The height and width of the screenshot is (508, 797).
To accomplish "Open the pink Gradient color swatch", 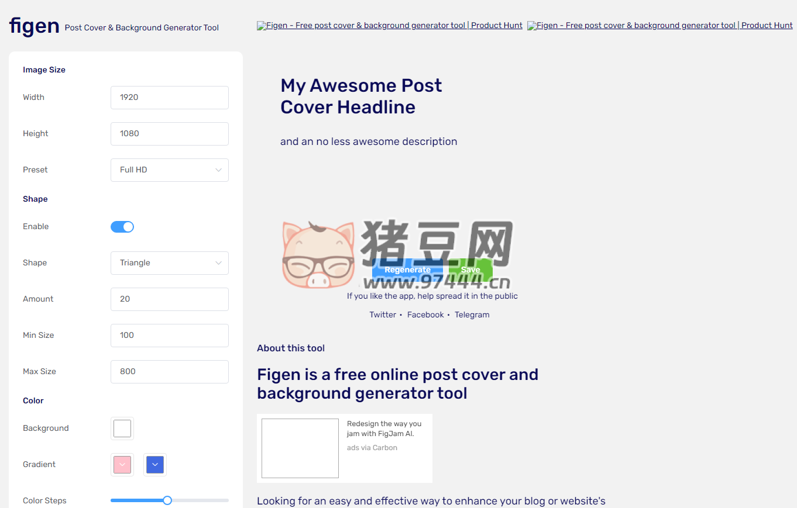I will 122,465.
